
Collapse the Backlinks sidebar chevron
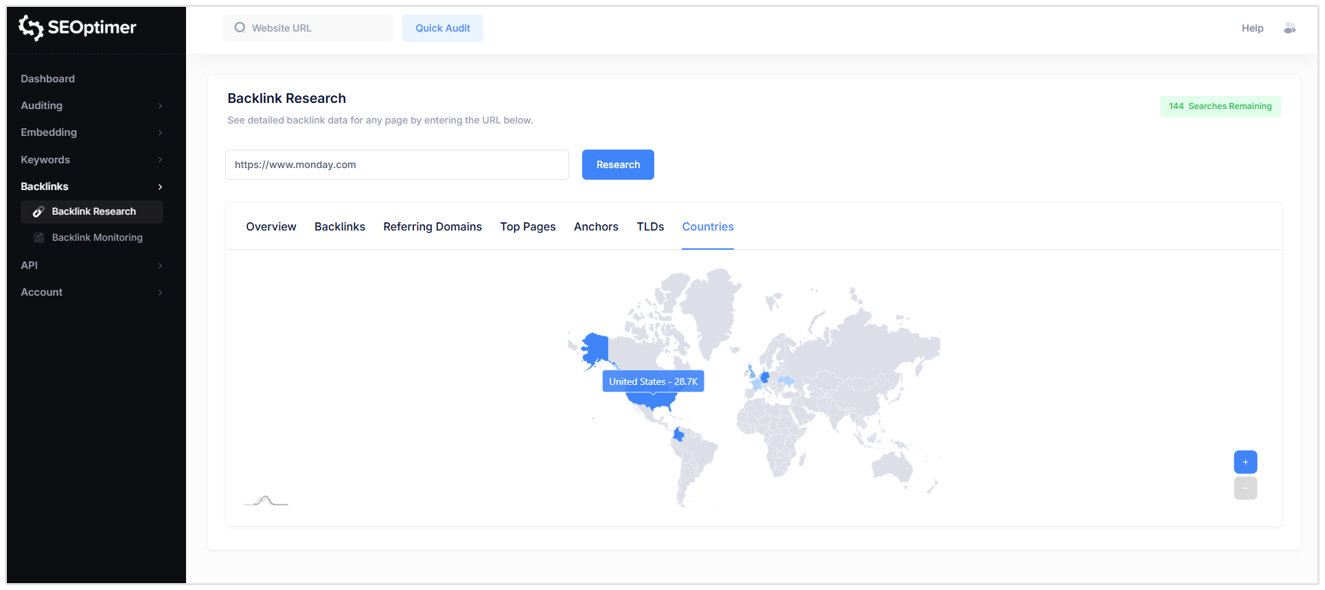[x=160, y=187]
